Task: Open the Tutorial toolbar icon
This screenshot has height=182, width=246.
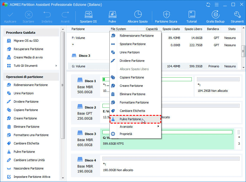Action: coord(191,17)
